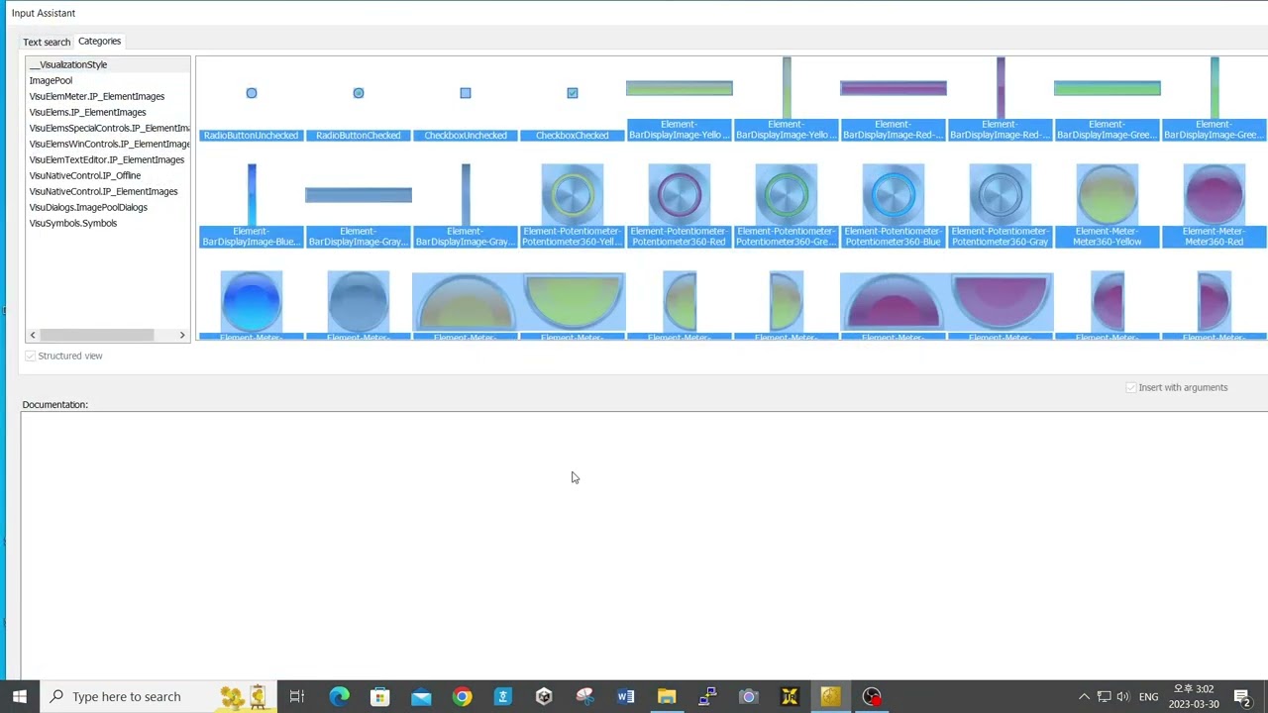Open the Windows Start menu

(x=19, y=696)
